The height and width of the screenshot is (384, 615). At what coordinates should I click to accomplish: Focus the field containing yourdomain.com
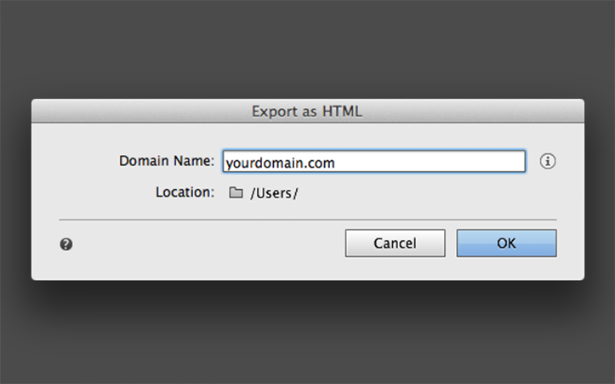[373, 161]
